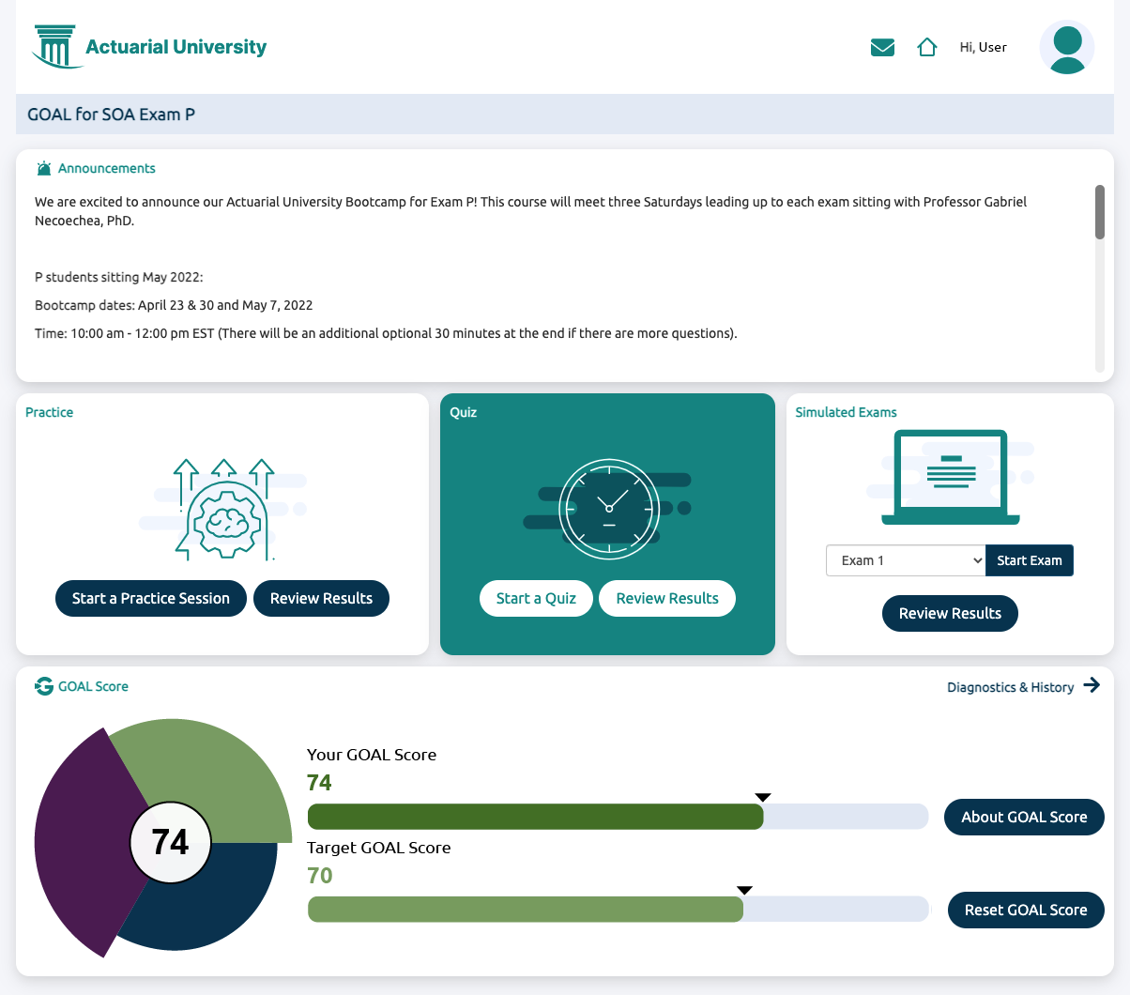This screenshot has height=995, width=1130.
Task: Click the 74 center of the chart
Action: point(170,842)
